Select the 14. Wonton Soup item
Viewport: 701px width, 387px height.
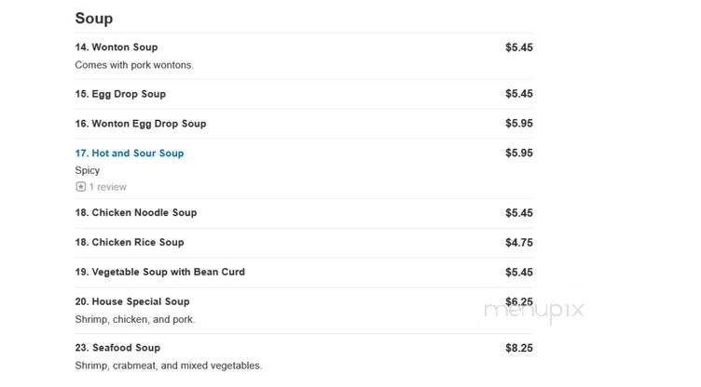117,47
